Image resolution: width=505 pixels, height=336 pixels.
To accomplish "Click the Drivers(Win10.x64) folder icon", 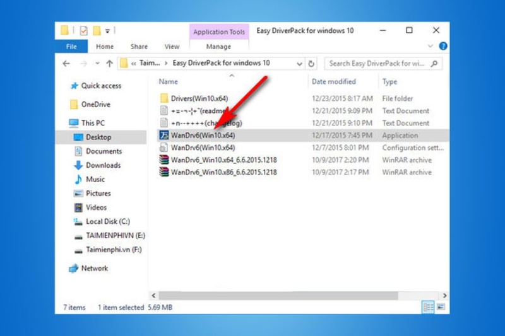I will [164, 98].
